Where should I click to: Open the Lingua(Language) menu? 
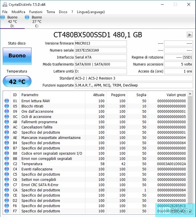tap(91, 12)
